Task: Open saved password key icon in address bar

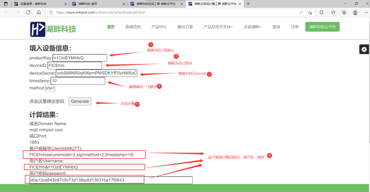Action: tap(301, 13)
